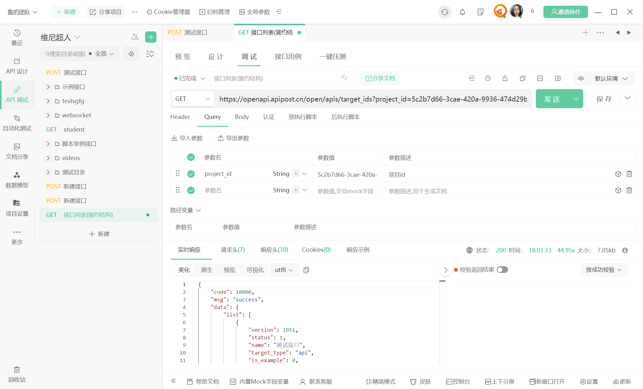Open the notes icon beside the bell
The height and width of the screenshot is (389, 643).
point(480,12)
